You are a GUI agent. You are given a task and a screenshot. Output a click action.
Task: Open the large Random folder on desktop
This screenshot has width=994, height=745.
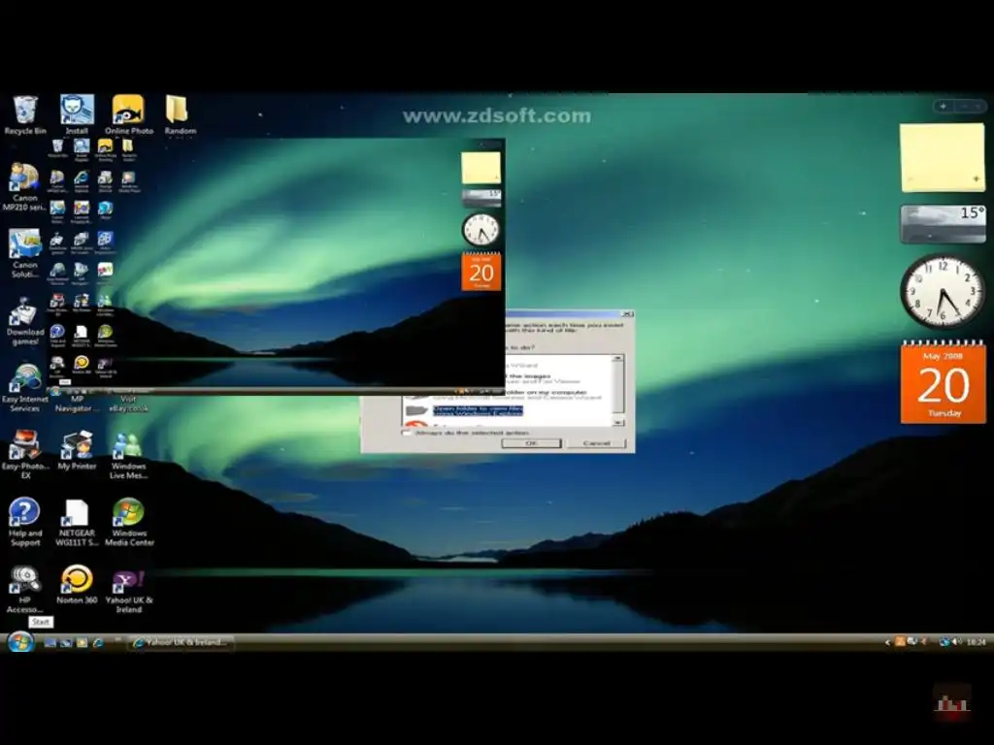pyautogui.click(x=180, y=114)
